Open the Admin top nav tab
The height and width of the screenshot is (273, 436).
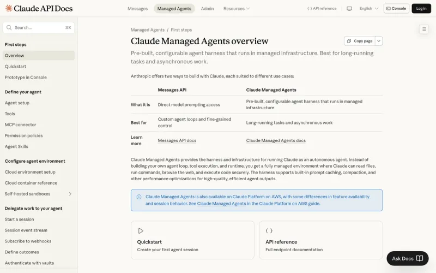point(208,9)
